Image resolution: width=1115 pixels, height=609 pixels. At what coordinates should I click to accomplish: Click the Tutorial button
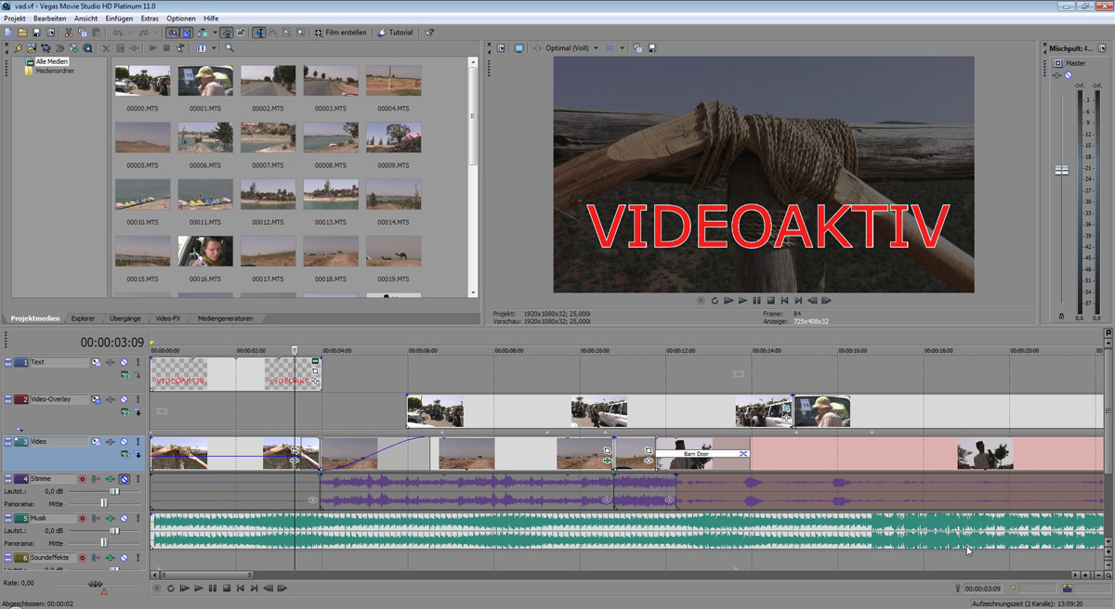click(396, 32)
